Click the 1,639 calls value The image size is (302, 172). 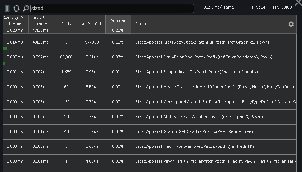(66, 72)
